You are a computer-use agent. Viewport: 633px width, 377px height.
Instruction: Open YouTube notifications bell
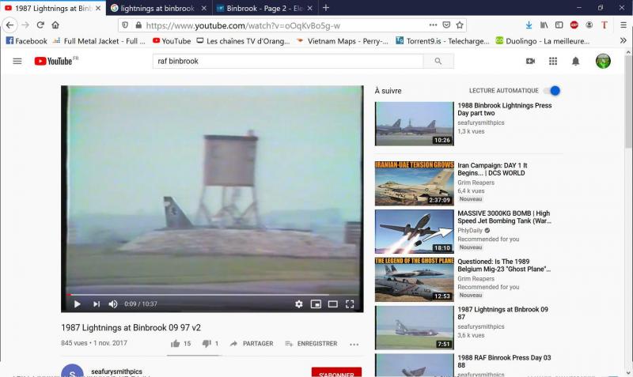coord(575,61)
